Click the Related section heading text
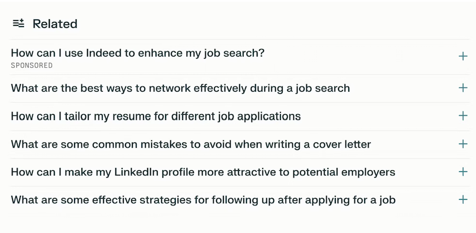Screen dimensions: 476x233 pos(55,24)
